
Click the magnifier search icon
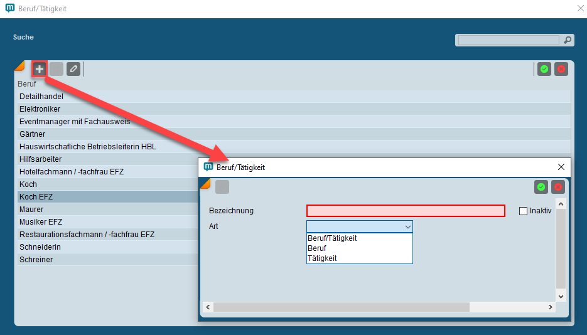567,40
